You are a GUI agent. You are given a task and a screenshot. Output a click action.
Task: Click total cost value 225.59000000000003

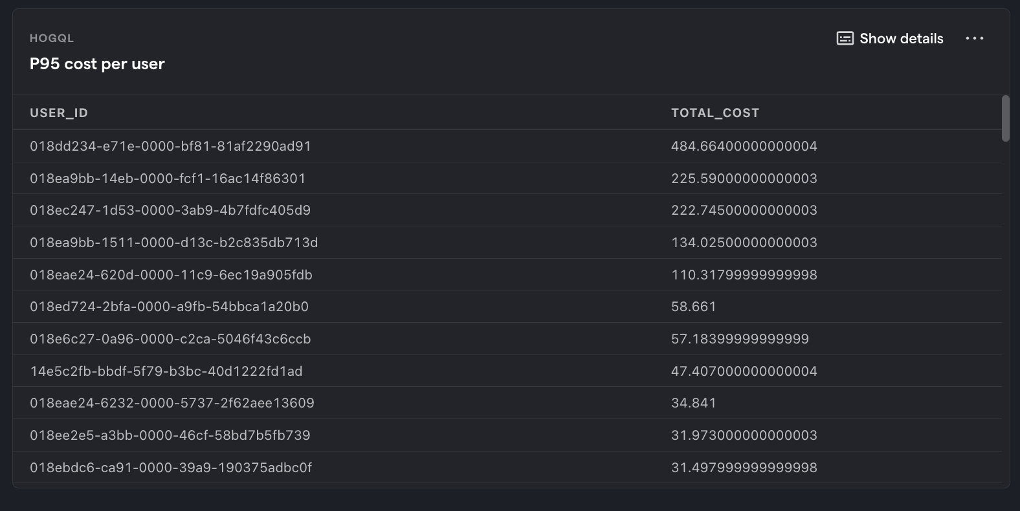click(744, 179)
